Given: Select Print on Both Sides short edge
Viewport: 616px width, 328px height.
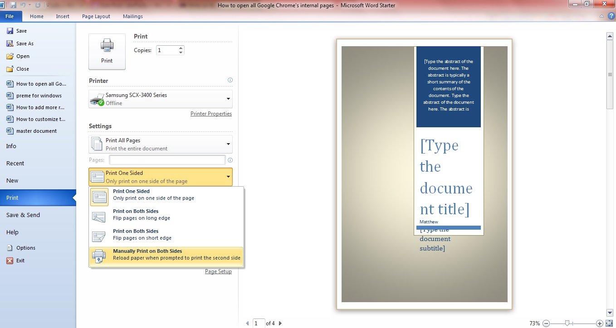Looking at the screenshot, I should (166, 237).
